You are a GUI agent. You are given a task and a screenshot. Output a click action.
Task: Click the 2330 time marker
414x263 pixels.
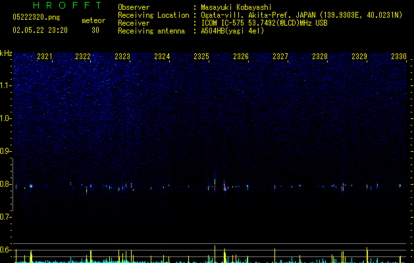click(399, 57)
